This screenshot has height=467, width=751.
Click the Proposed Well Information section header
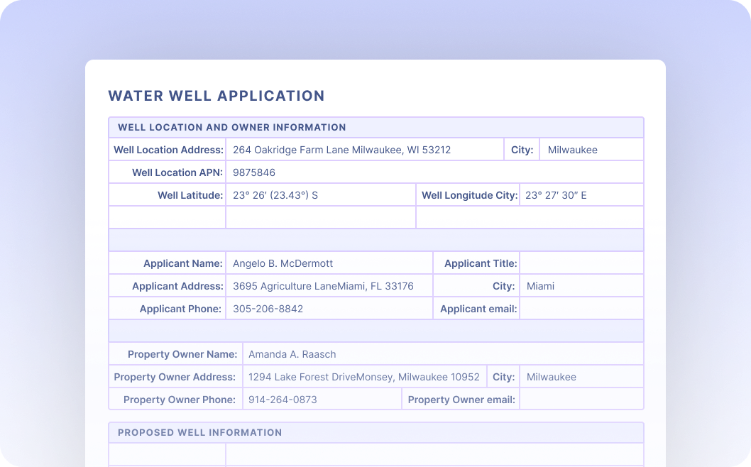[x=200, y=432]
